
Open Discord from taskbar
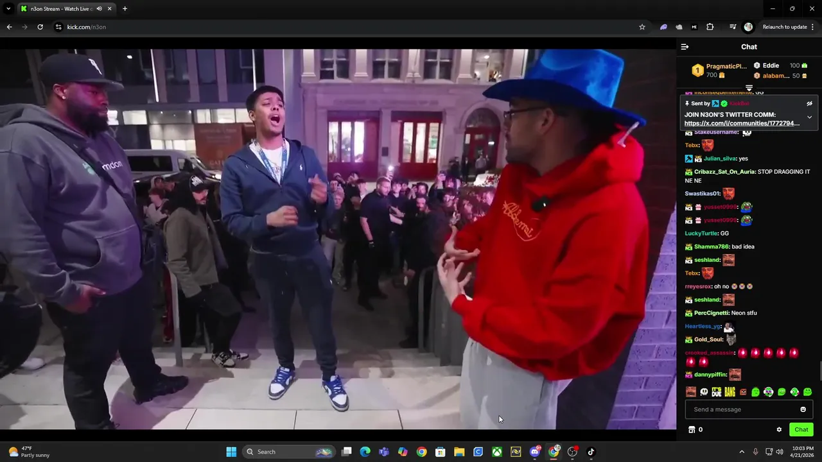[x=535, y=452]
